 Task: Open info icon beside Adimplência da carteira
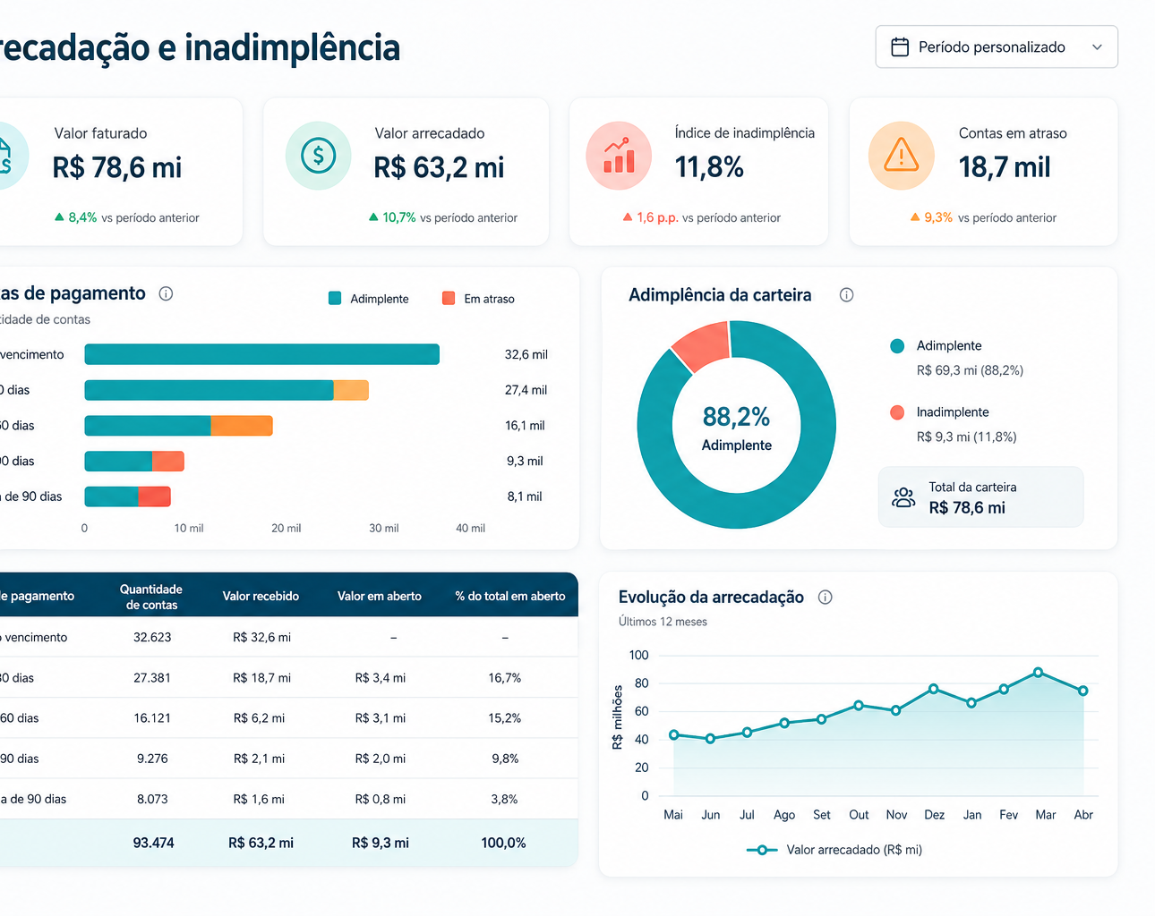point(846,295)
